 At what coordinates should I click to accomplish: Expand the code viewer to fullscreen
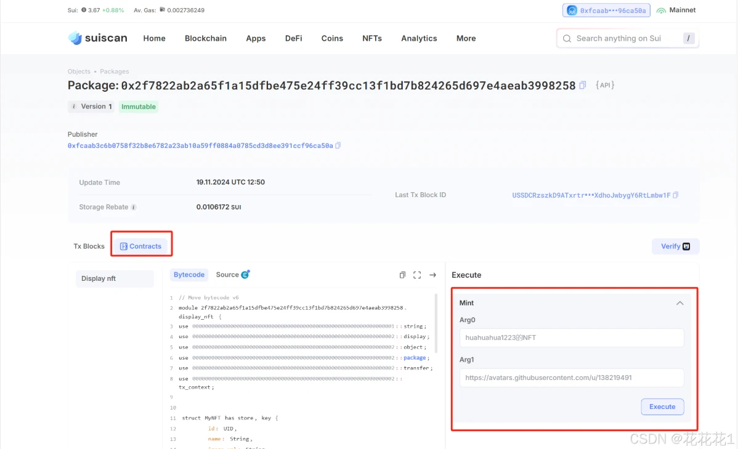417,275
